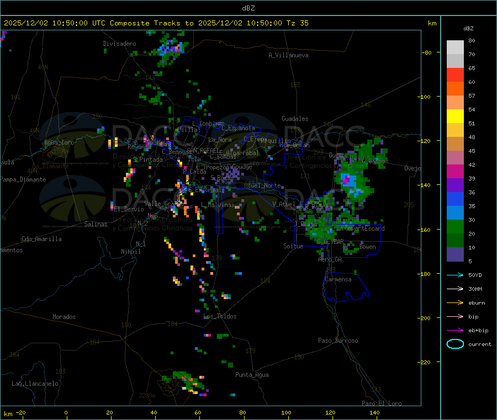Click the 'Pampa_Diamante' map label
Image resolution: width=497 pixels, height=420 pixels.
(23, 179)
